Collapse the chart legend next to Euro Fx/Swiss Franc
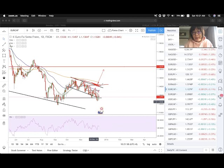224x168 pixels. (10, 37)
